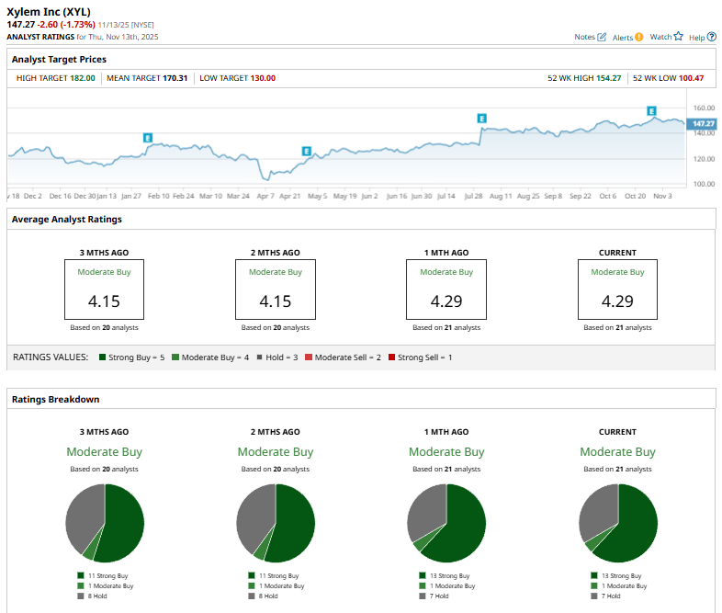Select the earnings marker near Feb 10
Screen dimensions: 722x613
147,138
